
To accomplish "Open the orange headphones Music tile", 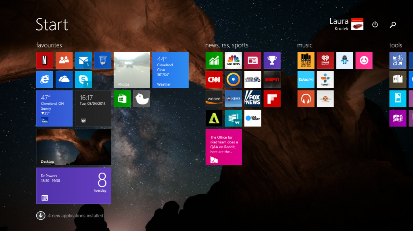I will coord(306,99).
